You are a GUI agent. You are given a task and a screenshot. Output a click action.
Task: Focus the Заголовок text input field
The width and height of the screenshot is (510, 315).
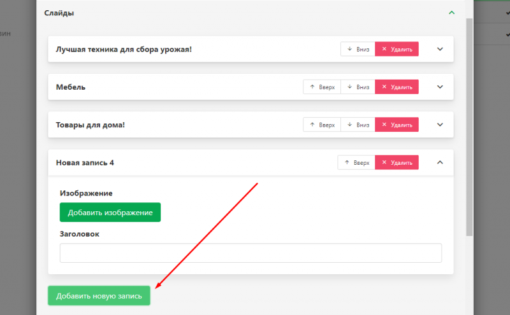click(x=251, y=253)
